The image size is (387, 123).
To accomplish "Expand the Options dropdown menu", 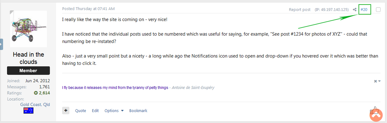I will pyautogui.click(x=114, y=110).
